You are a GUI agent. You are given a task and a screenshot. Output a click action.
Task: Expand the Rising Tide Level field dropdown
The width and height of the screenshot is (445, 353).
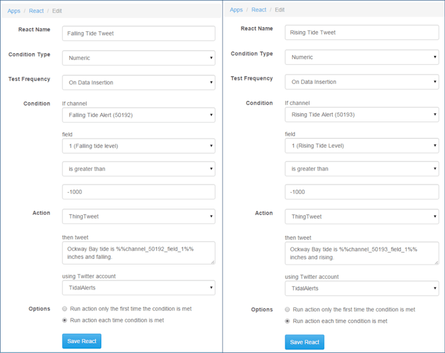tap(361, 146)
